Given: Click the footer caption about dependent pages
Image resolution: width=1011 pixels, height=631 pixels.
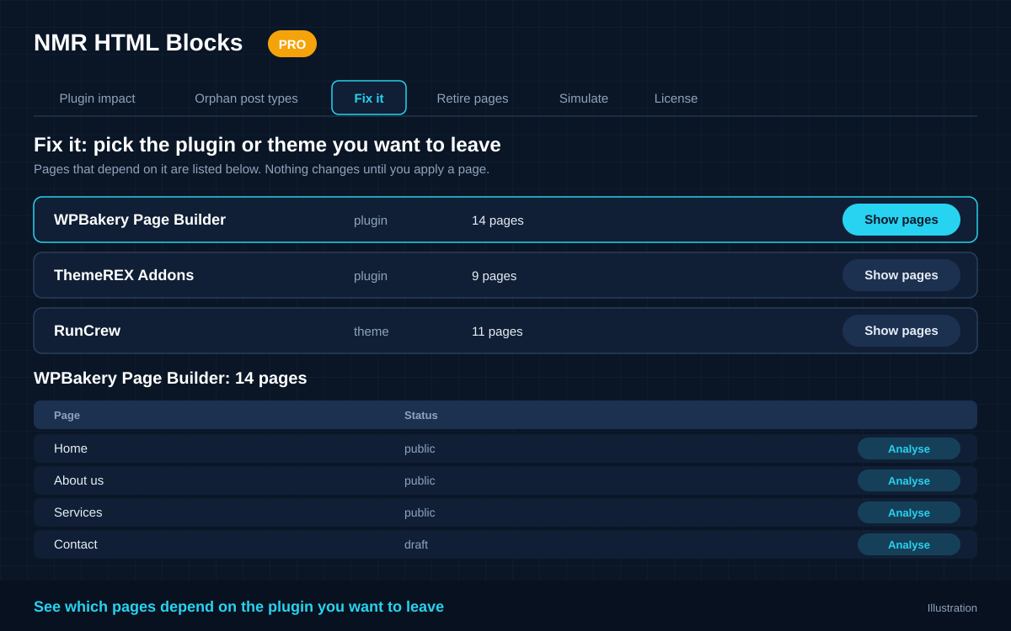Looking at the screenshot, I should [238, 607].
